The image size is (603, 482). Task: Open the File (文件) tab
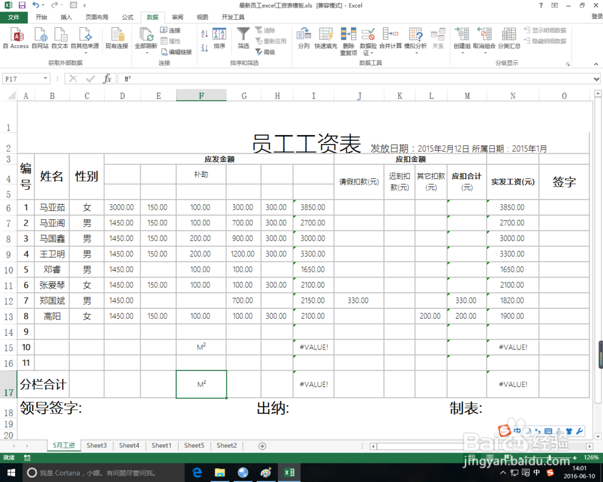click(13, 17)
